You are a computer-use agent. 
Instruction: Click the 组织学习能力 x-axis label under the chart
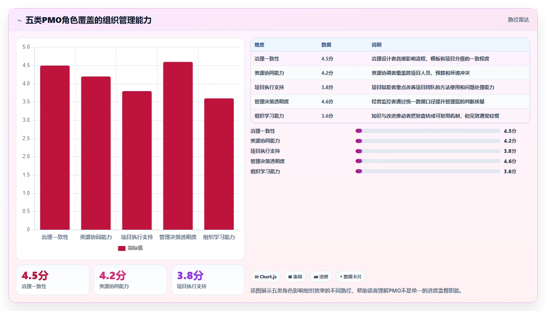click(x=219, y=237)
